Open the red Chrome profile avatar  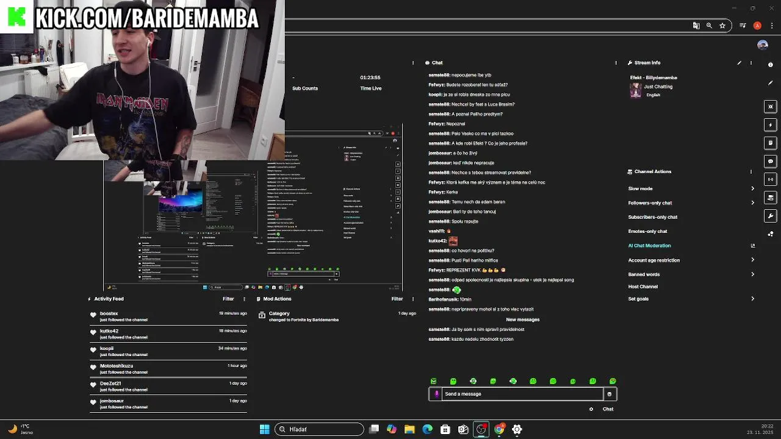click(757, 26)
